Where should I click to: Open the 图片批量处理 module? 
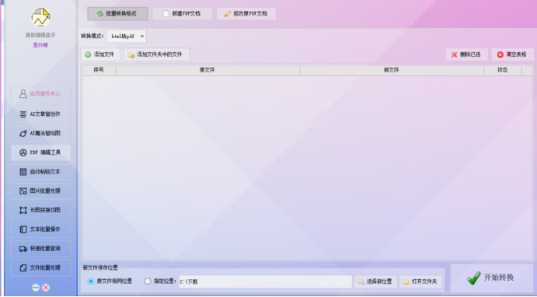coord(40,190)
